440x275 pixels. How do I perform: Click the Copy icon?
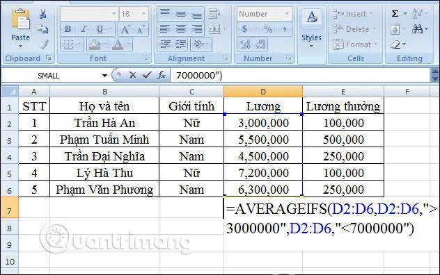click(43, 29)
